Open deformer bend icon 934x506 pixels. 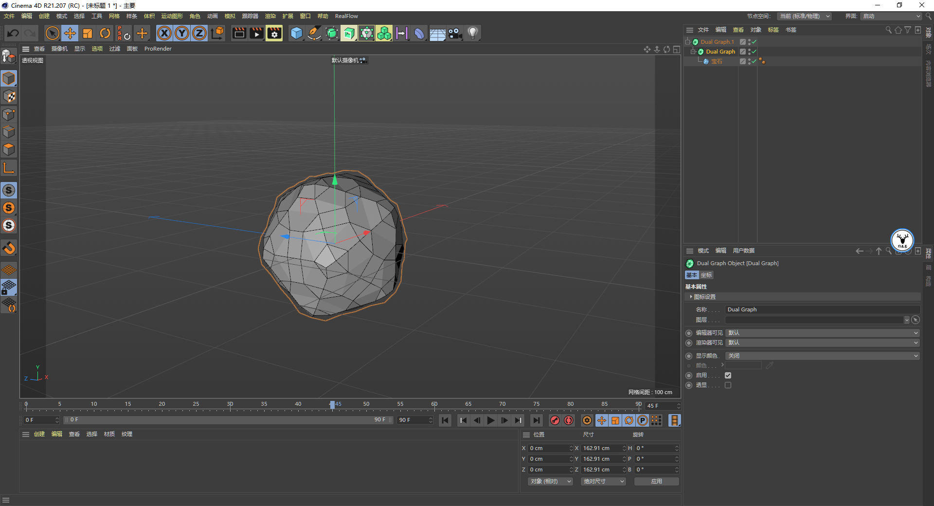pyautogui.click(x=419, y=33)
